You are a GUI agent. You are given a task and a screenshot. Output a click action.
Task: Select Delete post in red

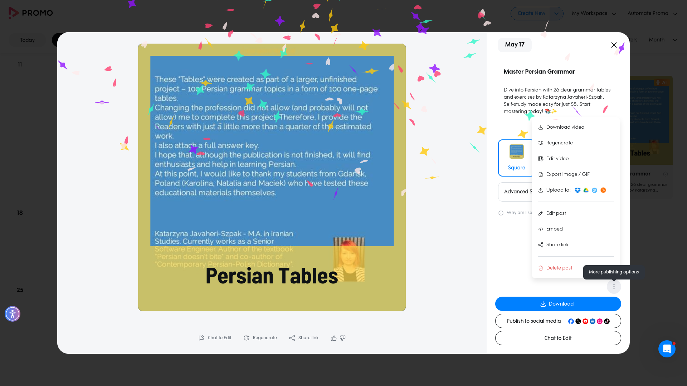pyautogui.click(x=559, y=268)
